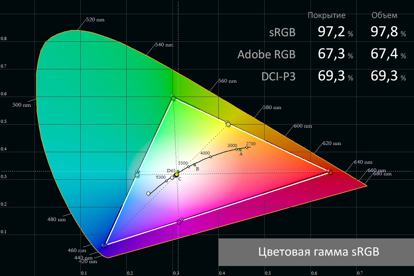Click the 540 nm wavelength label
This screenshot has width=414, height=276.
click(x=164, y=45)
